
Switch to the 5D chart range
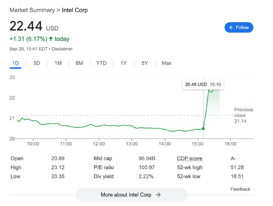37,63
